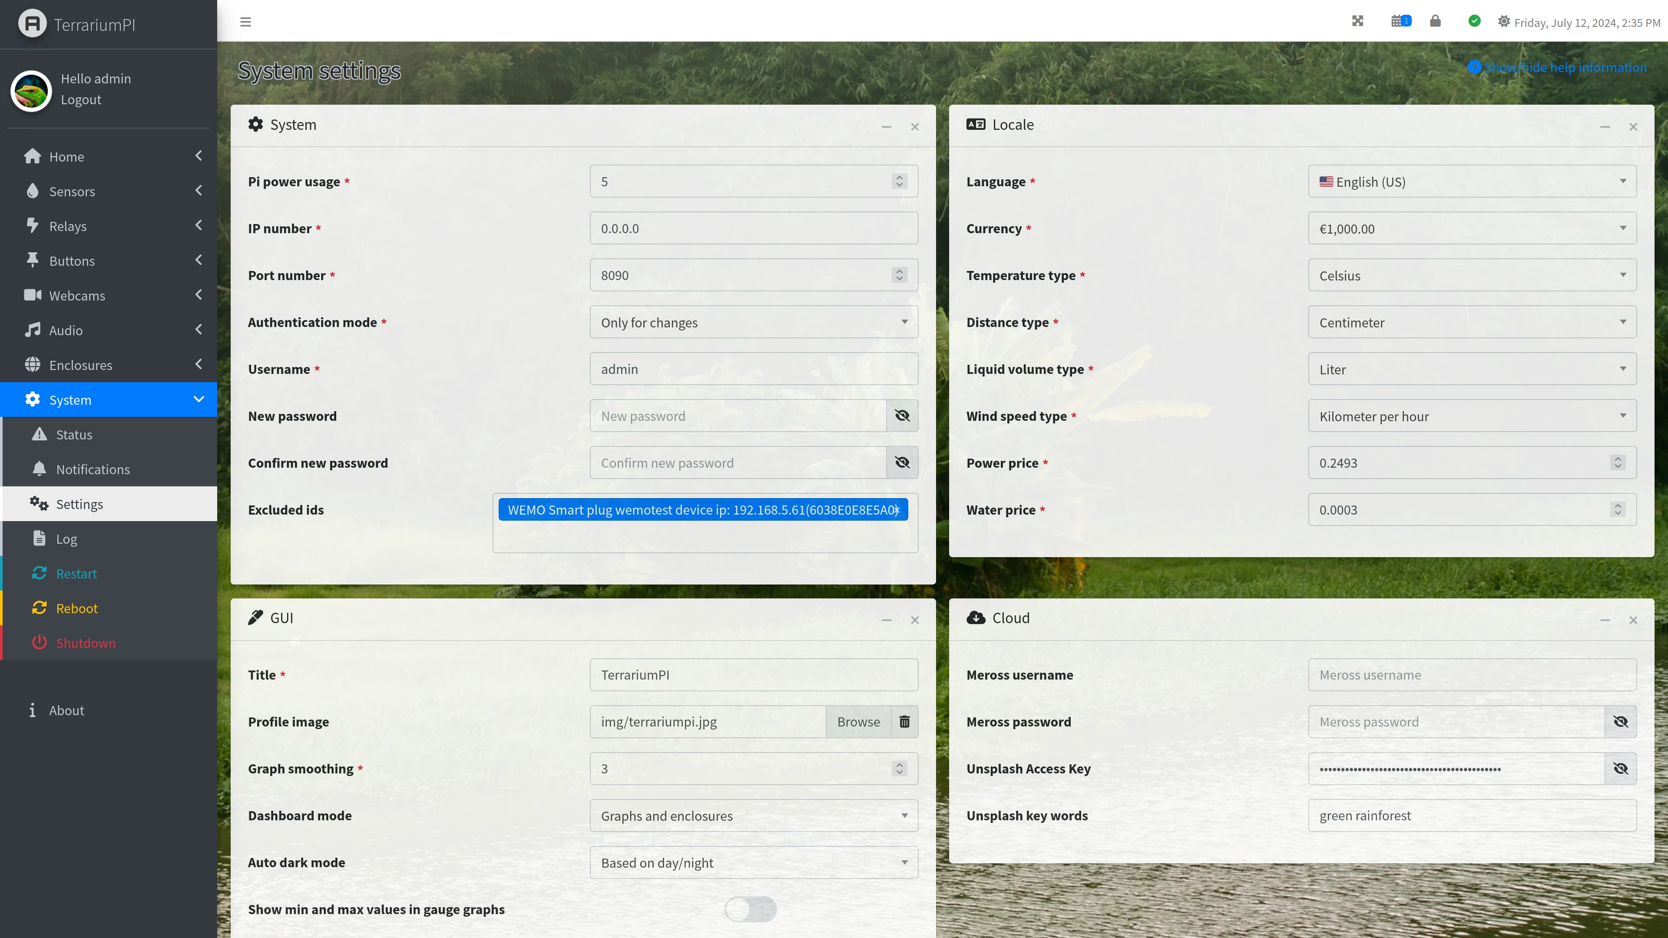Click the Browse button for the profile image
The height and width of the screenshot is (938, 1668).
[858, 721]
